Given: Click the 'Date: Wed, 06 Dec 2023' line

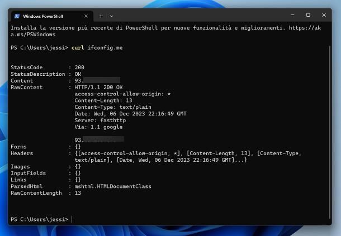Looking at the screenshot, I should [130, 114].
